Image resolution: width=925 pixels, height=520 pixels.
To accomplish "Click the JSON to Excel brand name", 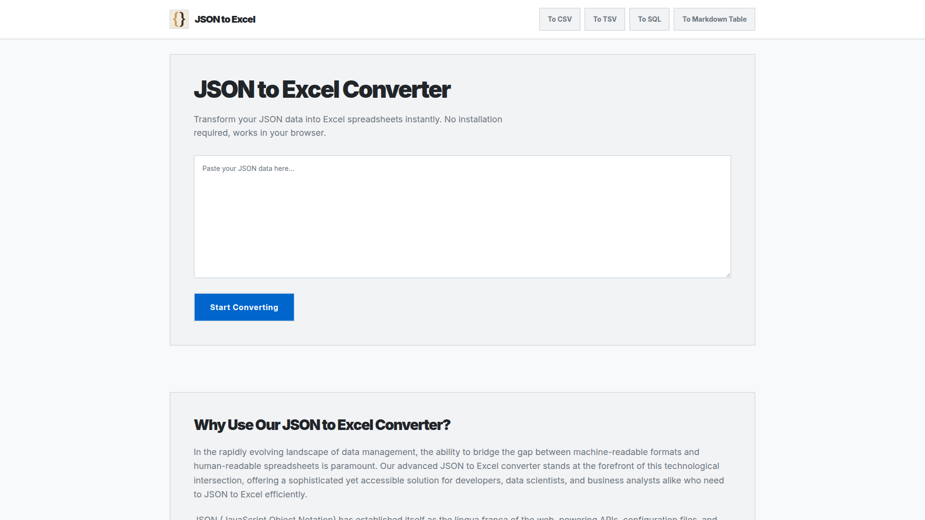I will click(225, 19).
